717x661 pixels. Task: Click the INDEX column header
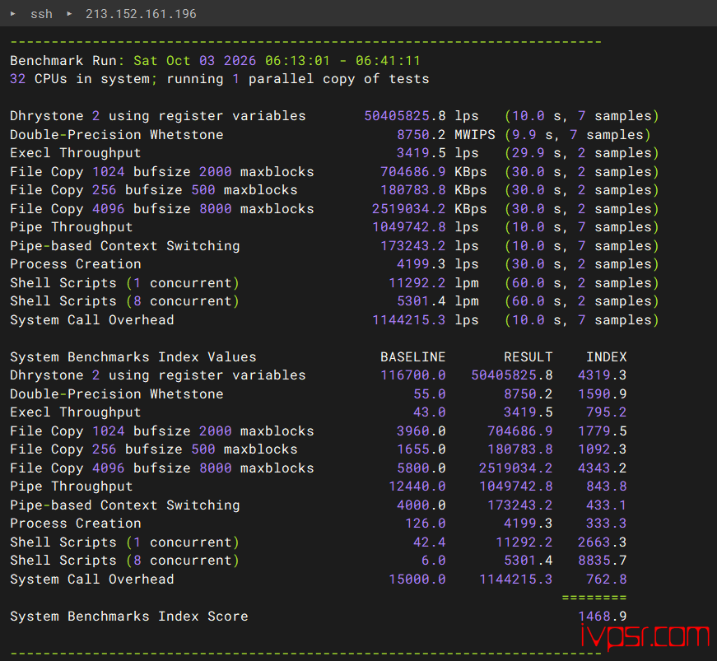pyautogui.click(x=607, y=357)
